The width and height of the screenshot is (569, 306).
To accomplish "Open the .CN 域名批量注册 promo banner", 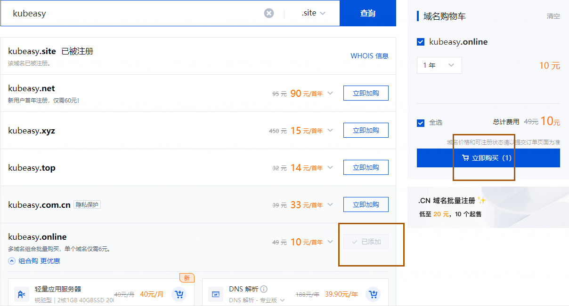I will tap(488, 207).
